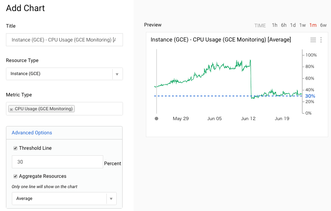
Task: Click the green CPU usage line peak
Action: (250, 60)
